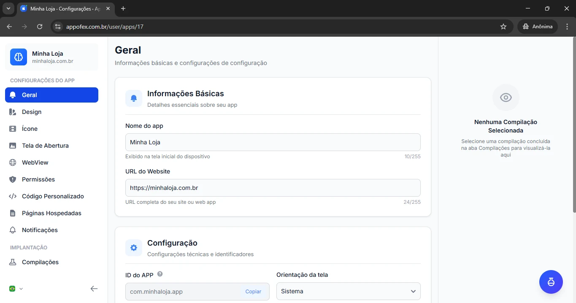This screenshot has width=576, height=303.
Task: Collapse sidebar with the left arrow
Action: coord(94,289)
